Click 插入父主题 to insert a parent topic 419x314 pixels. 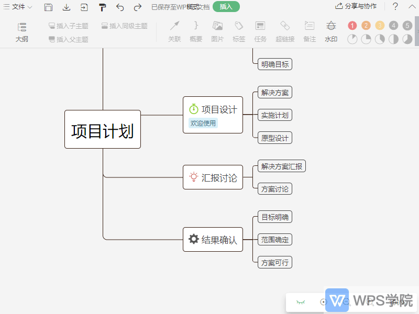coord(69,39)
